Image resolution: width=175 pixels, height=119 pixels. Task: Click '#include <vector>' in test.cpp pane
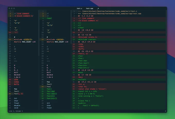[x=55, y=40]
